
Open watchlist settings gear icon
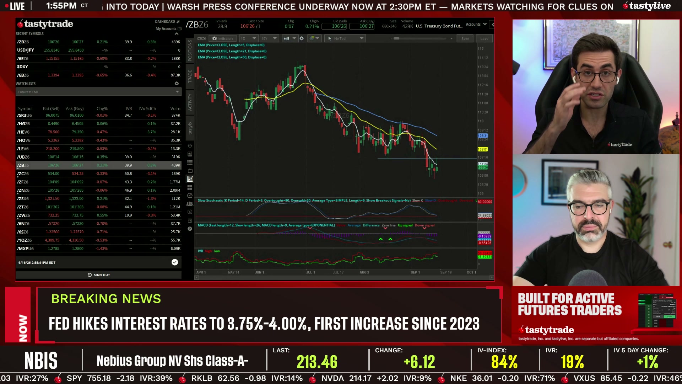177,84
